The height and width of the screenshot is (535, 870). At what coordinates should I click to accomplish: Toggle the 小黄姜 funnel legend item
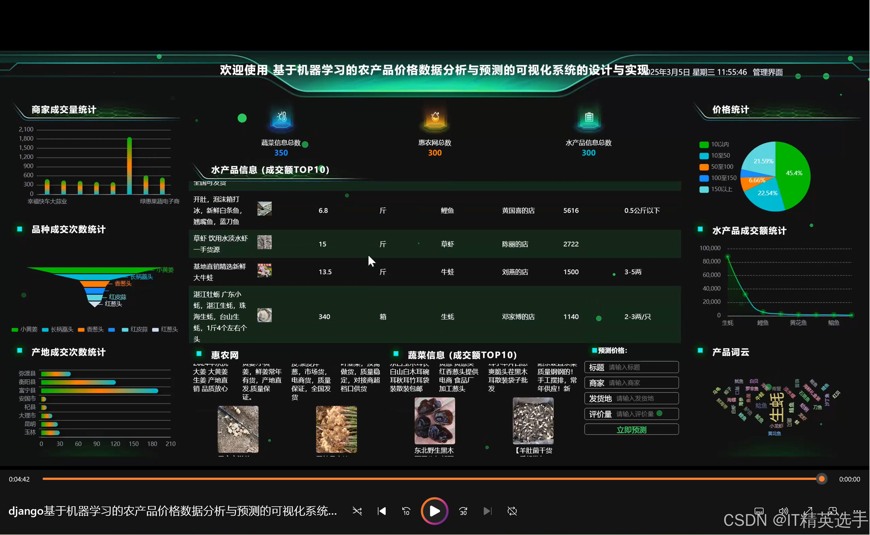(25, 329)
